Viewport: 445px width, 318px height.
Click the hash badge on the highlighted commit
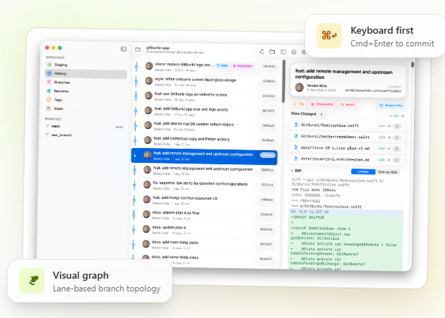tap(267, 155)
